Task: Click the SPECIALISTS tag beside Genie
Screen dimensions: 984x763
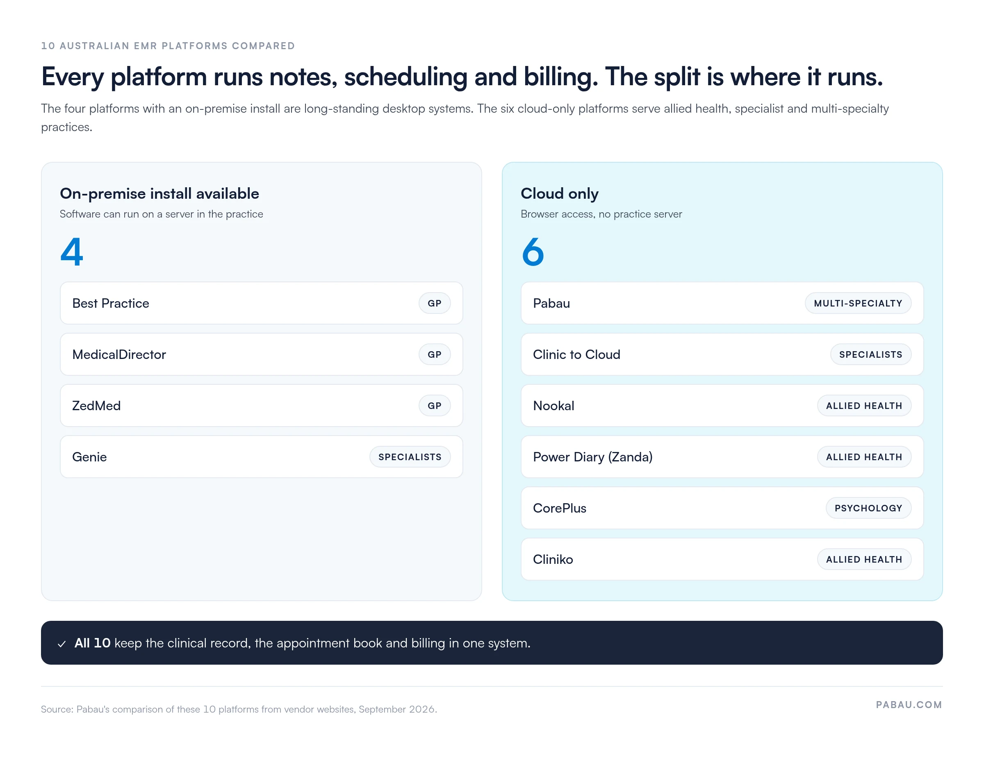Action: (410, 457)
